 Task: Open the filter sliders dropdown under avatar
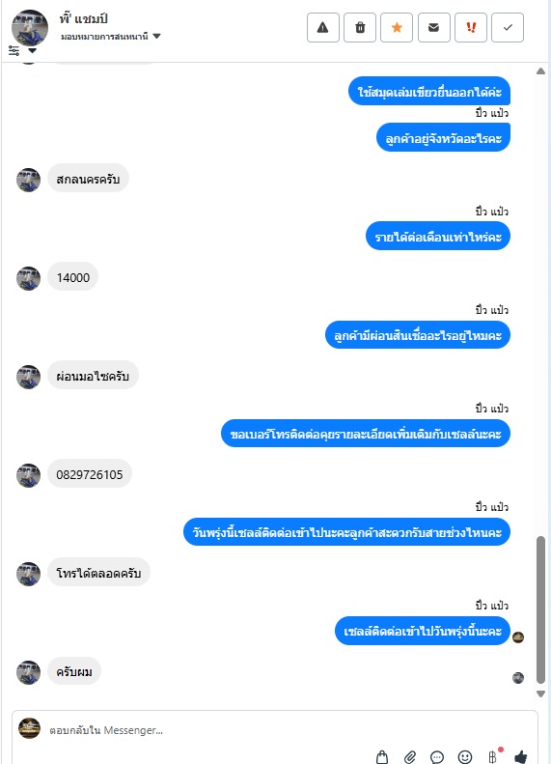click(22, 50)
